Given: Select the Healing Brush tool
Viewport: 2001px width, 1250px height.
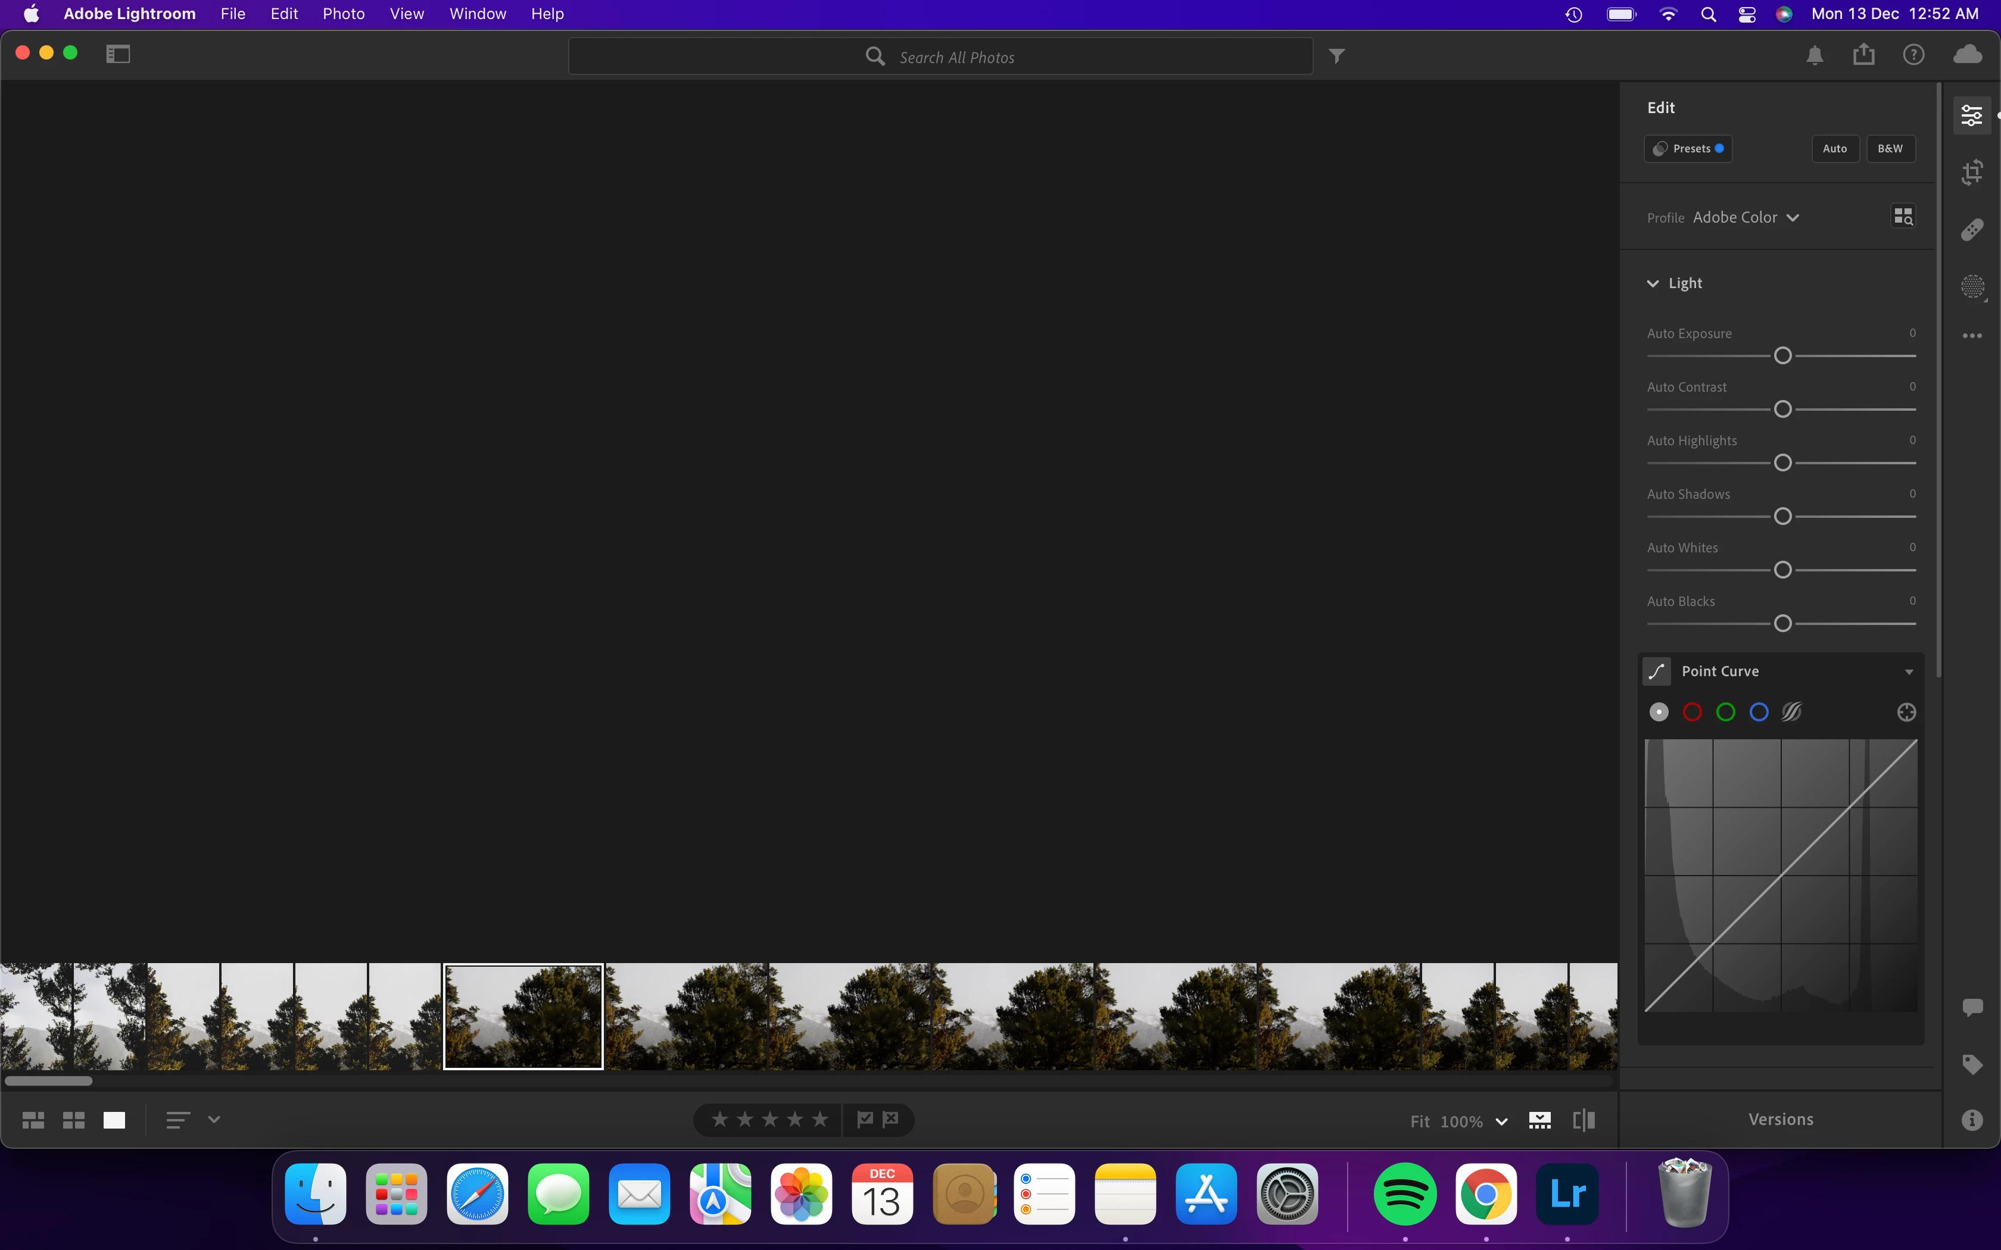Looking at the screenshot, I should click(x=1972, y=229).
